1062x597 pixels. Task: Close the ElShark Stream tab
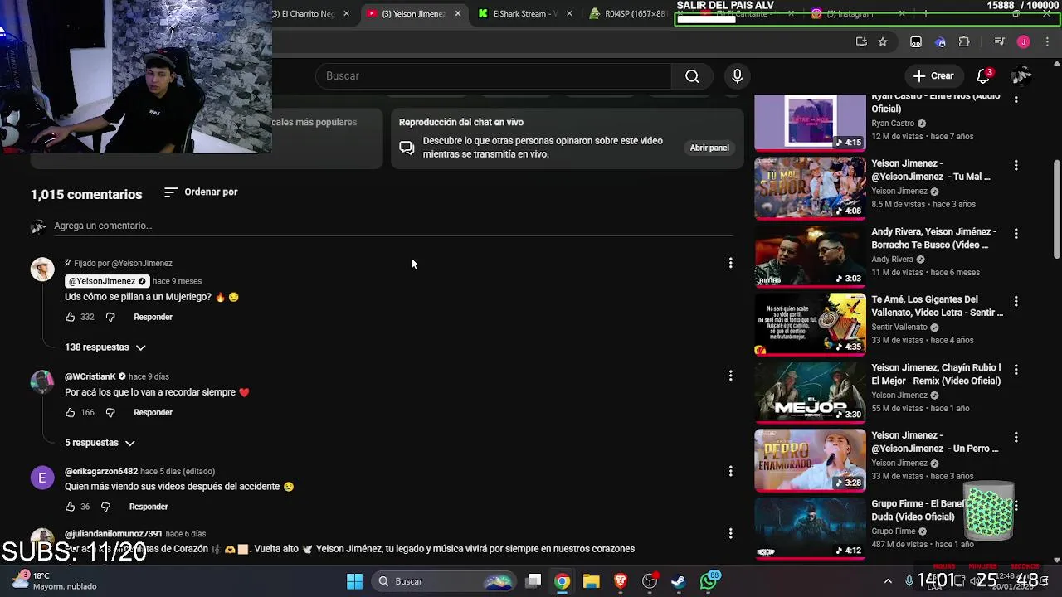click(x=569, y=14)
